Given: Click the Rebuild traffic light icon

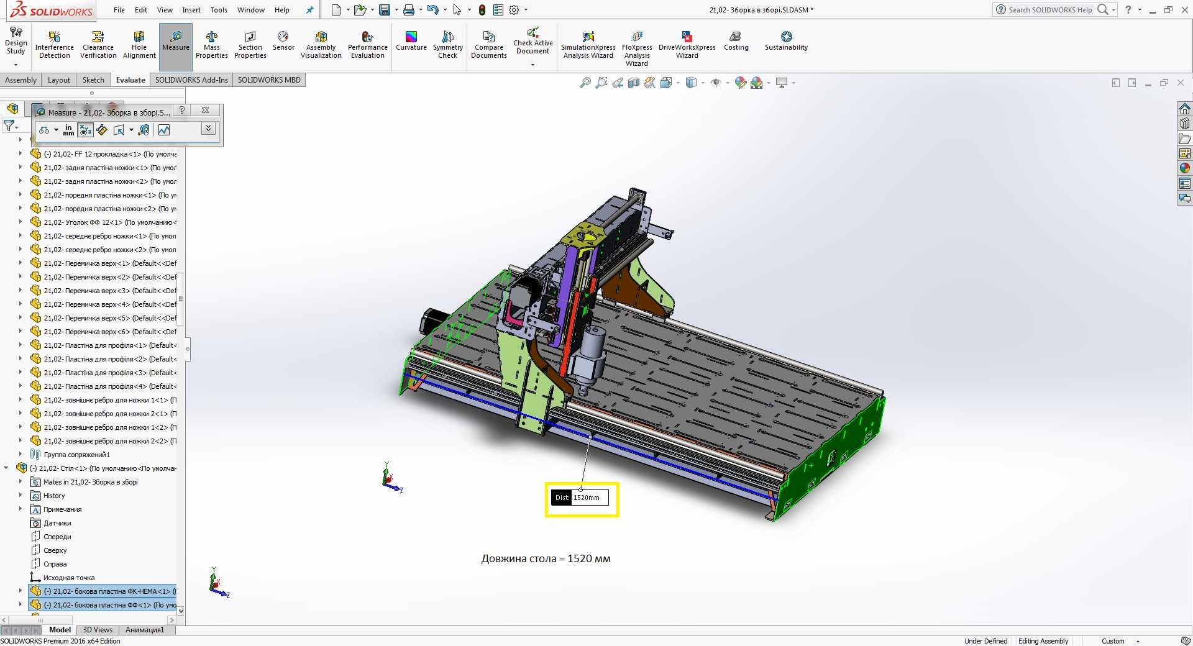Looking at the screenshot, I should click(482, 10).
